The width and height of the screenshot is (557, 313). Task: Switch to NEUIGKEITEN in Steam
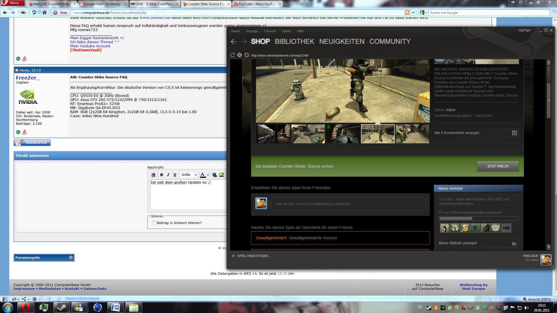point(342,42)
